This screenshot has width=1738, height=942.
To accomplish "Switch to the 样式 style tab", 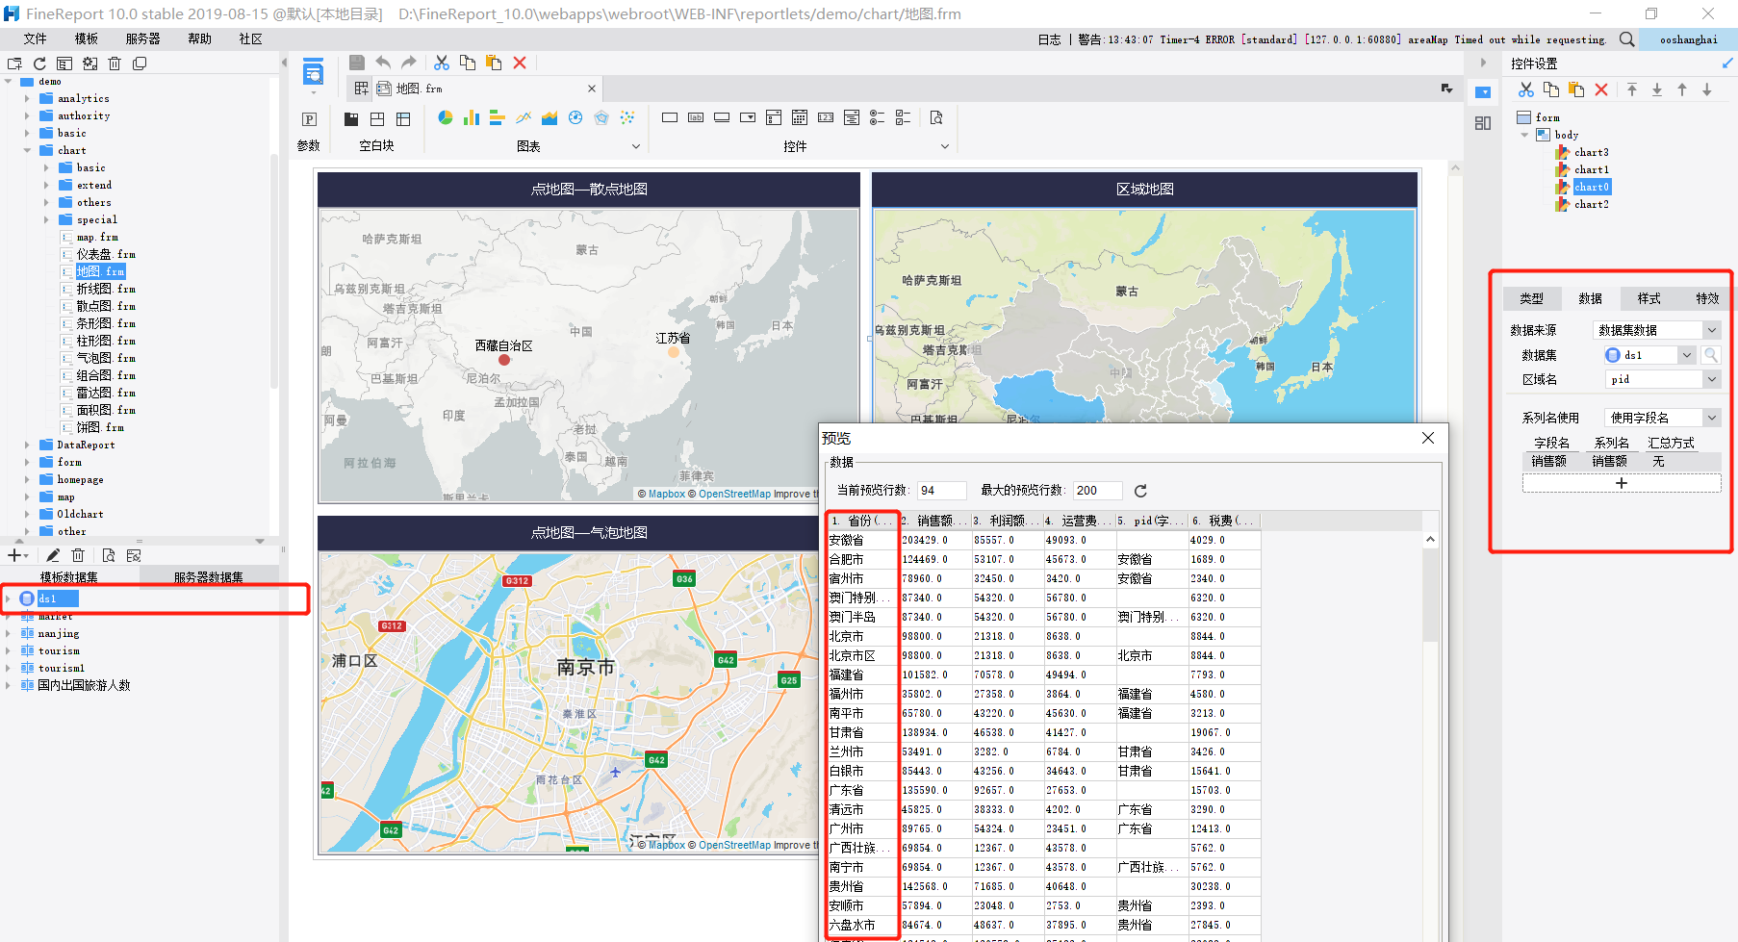I will [1649, 298].
